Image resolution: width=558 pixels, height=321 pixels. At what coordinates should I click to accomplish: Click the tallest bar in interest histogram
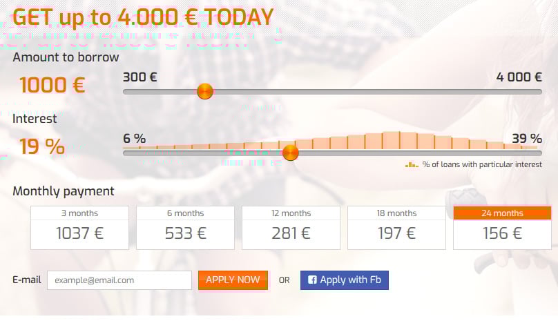[391, 140]
